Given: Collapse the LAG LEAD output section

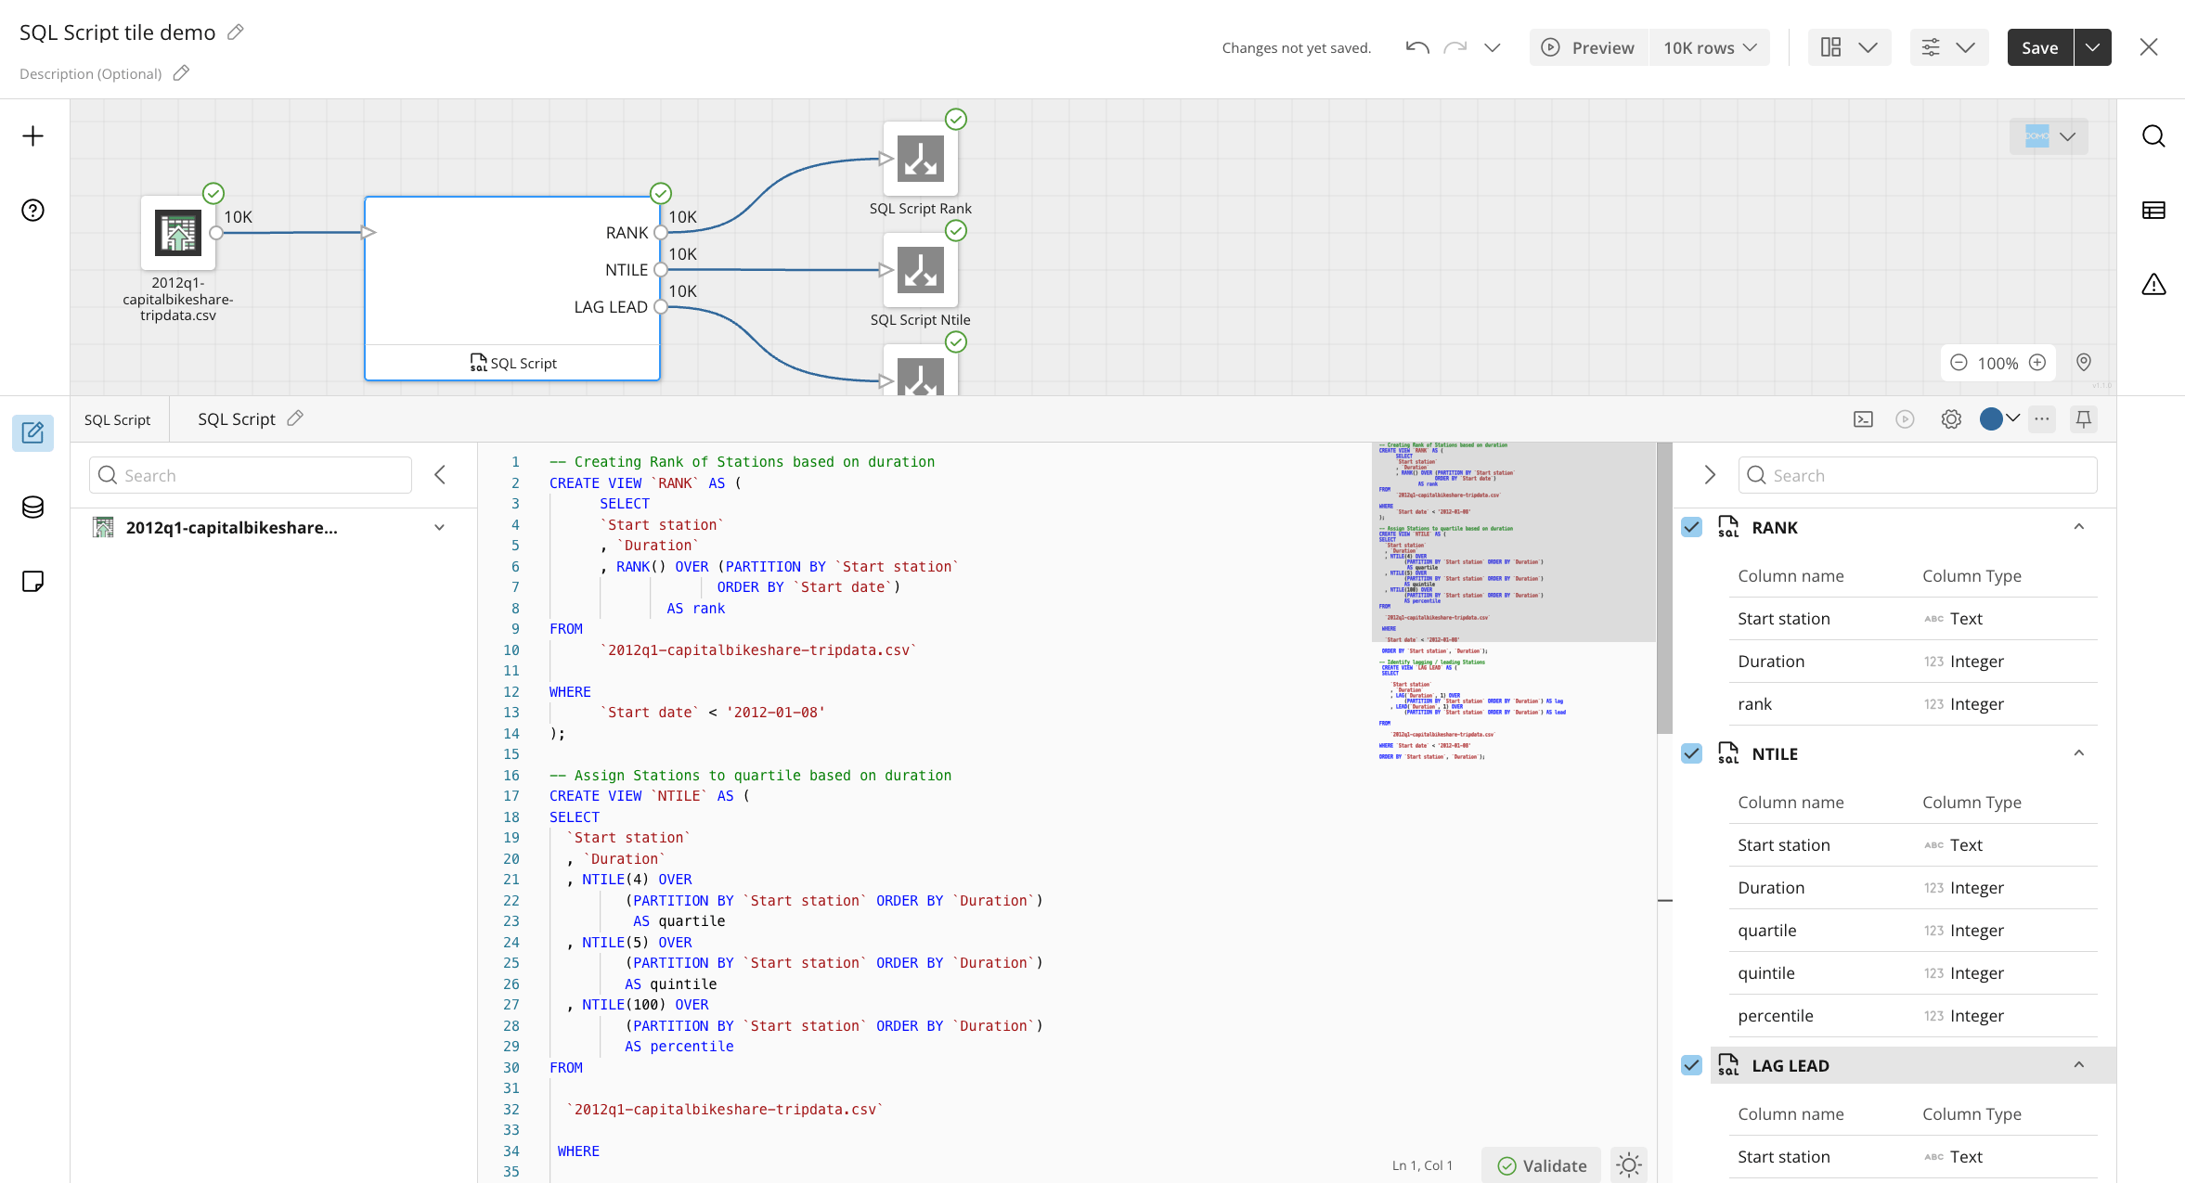Looking at the screenshot, I should [2079, 1066].
